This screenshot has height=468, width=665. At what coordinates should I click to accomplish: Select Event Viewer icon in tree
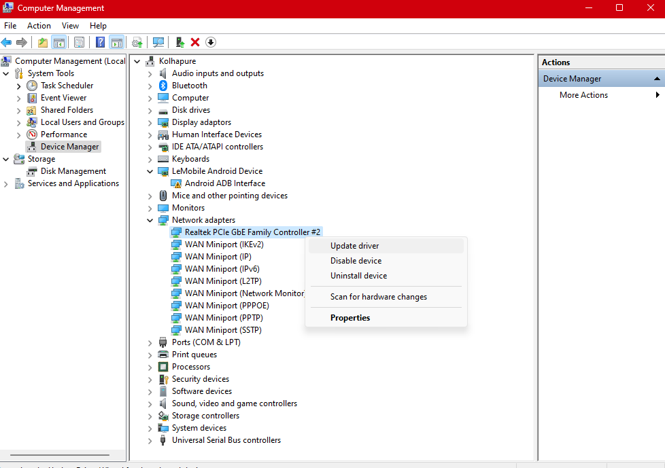coord(32,98)
